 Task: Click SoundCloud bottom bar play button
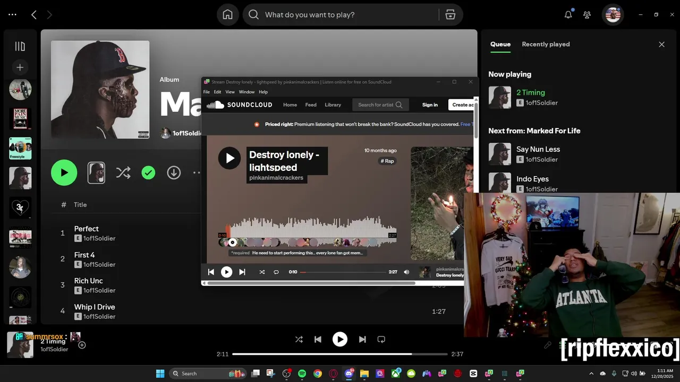tap(226, 272)
